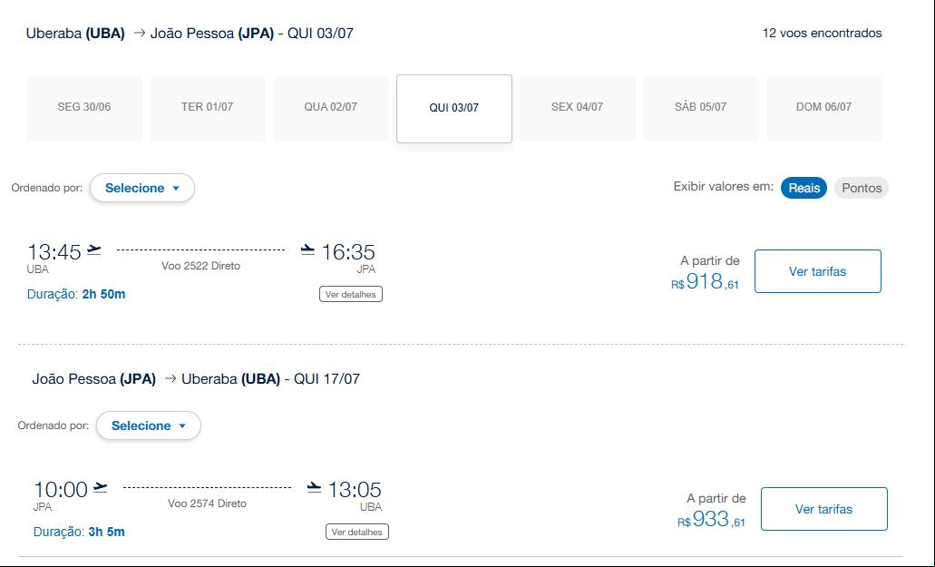Screen dimensions: 935x567
Task: Choose the DOM 06/07 date tab
Action: point(824,109)
